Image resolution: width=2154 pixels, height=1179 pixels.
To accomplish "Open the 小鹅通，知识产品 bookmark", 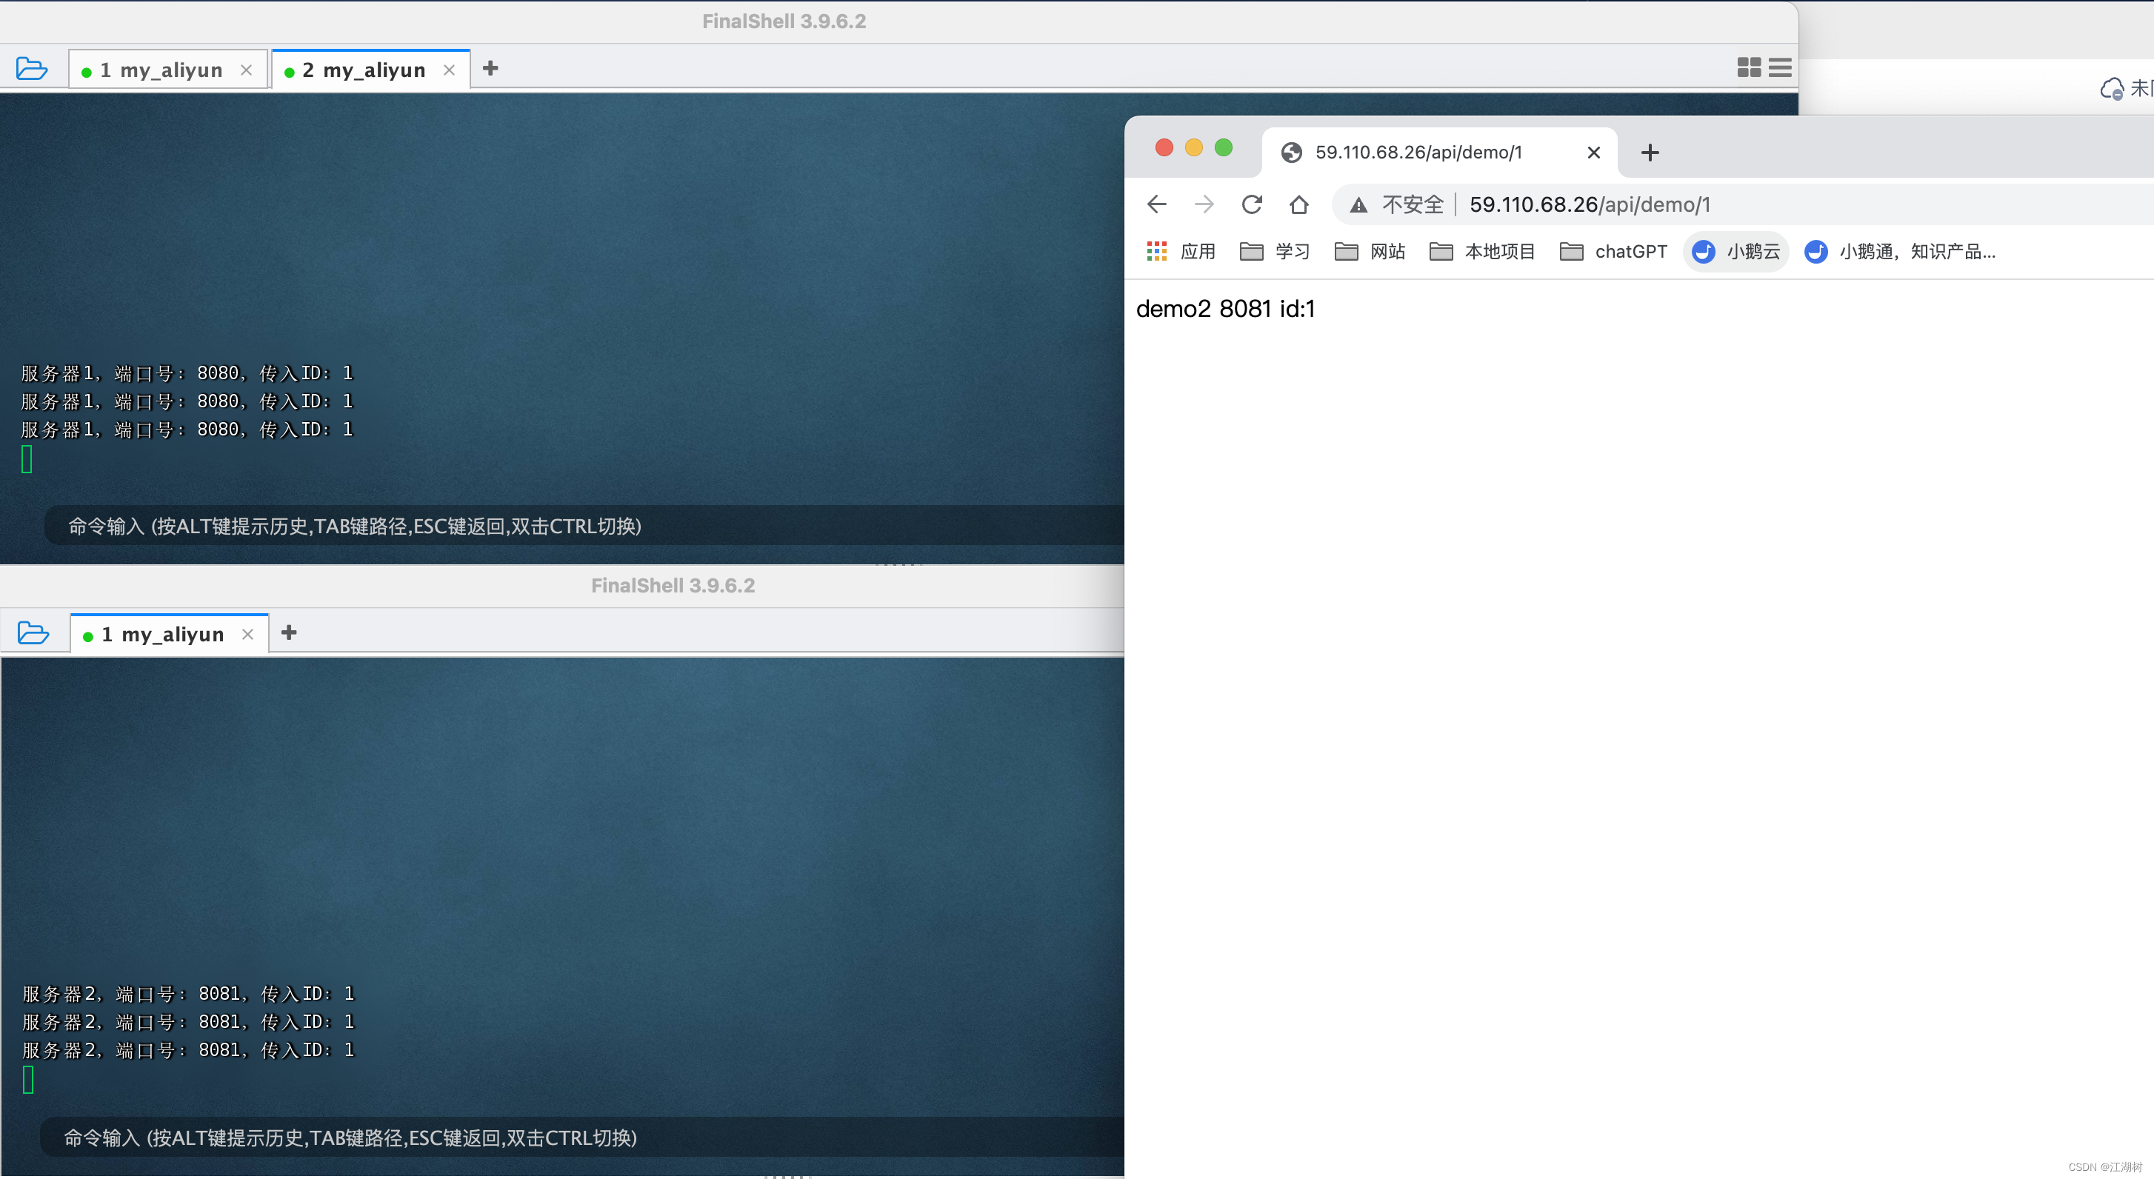I will [x=1900, y=252].
